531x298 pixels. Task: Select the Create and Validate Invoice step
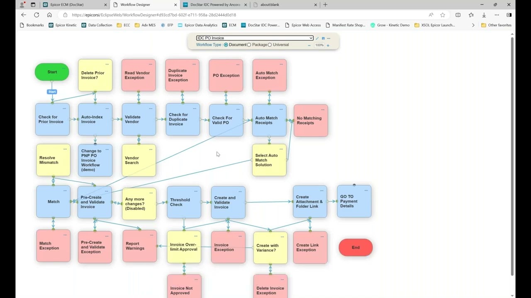tap(228, 202)
